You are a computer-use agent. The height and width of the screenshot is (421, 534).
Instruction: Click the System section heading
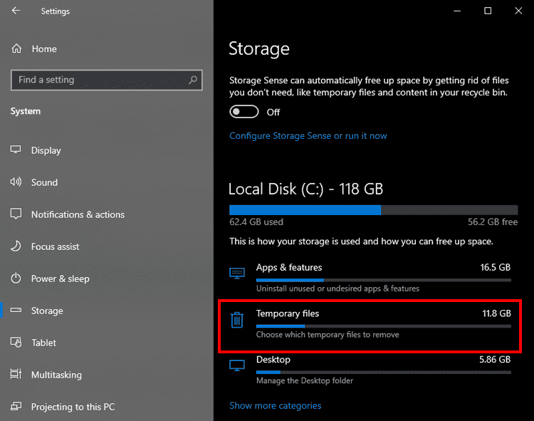click(26, 111)
